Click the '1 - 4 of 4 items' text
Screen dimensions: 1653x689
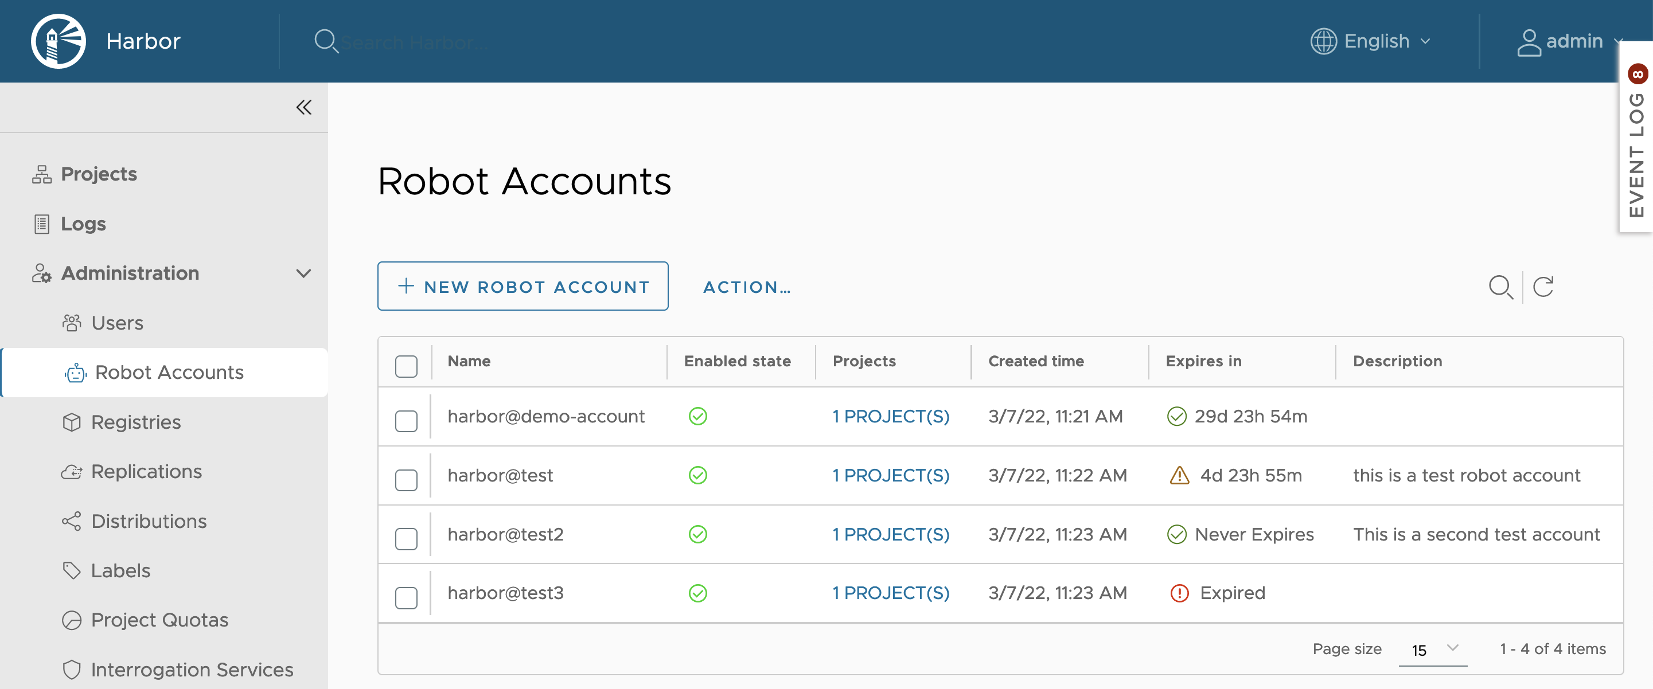tap(1553, 649)
